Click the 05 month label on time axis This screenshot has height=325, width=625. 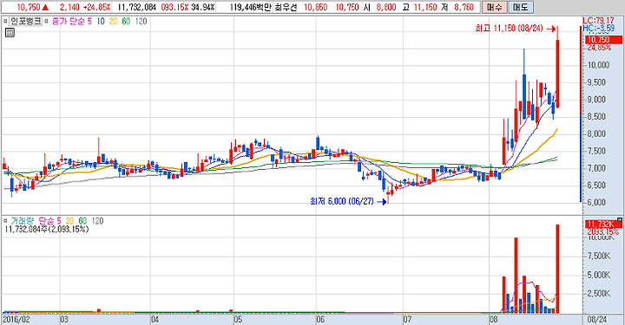238,320
